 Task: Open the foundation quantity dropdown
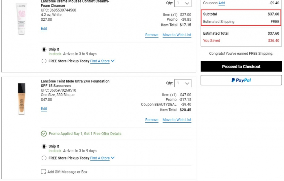(183, 83)
